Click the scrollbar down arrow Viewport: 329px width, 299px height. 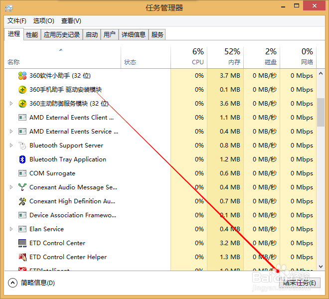click(321, 267)
